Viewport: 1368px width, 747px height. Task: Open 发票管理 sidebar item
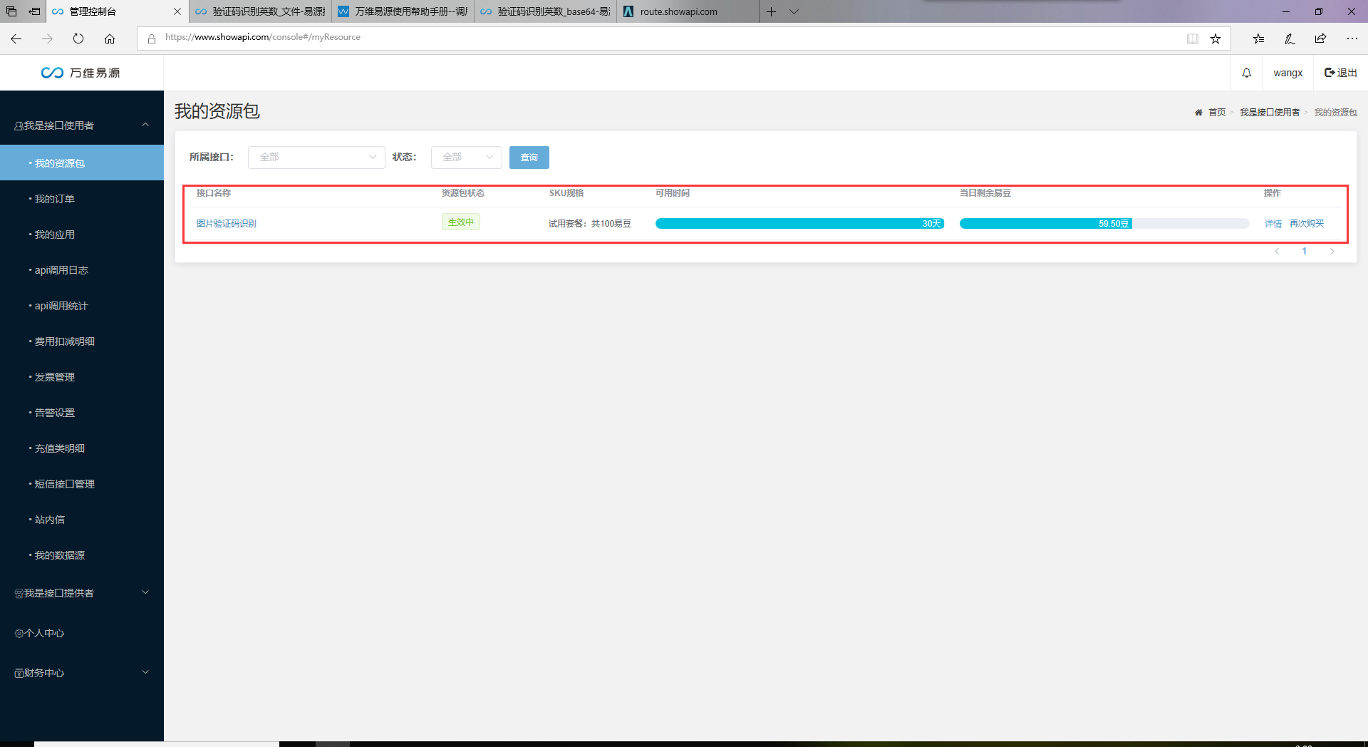[x=82, y=377]
